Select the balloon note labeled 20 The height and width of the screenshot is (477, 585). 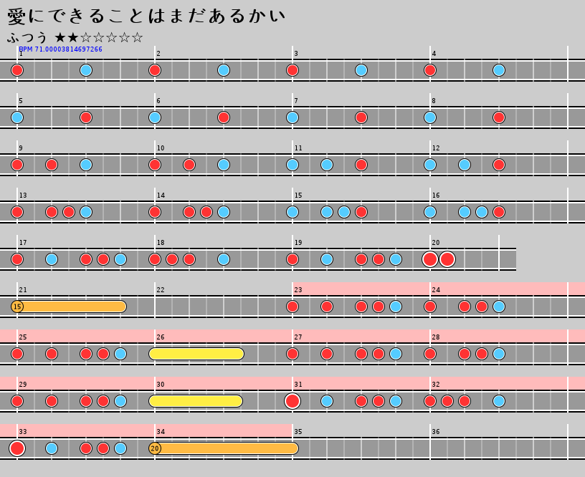point(155,448)
